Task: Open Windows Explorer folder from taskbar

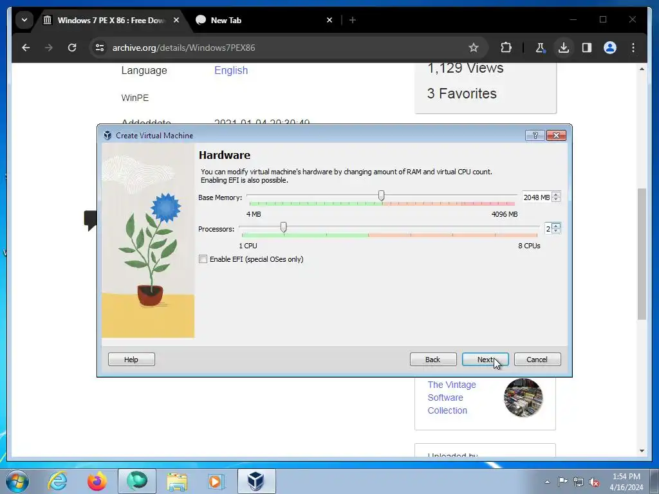Action: [177, 481]
